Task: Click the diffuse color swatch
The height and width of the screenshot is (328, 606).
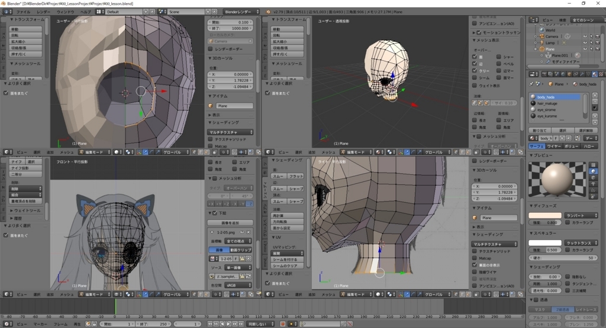Action: pos(544,216)
